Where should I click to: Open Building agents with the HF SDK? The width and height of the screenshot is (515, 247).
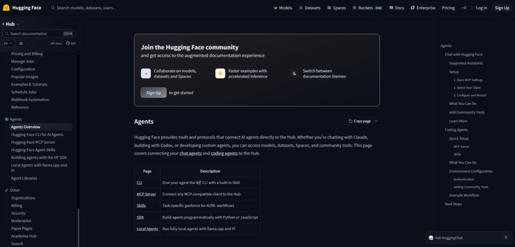(x=39, y=158)
